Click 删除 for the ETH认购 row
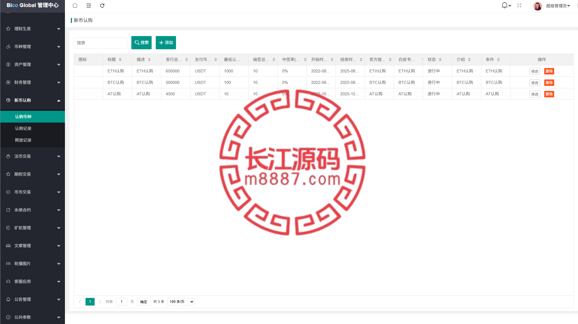Image resolution: width=578 pixels, height=324 pixels. pos(549,71)
